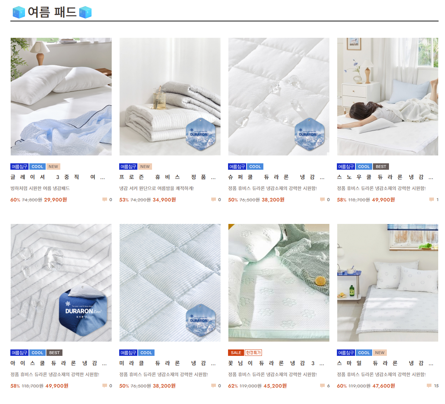Click the 한정특가 tag next to SALE
Screen dimensions: 445x404
click(x=253, y=353)
